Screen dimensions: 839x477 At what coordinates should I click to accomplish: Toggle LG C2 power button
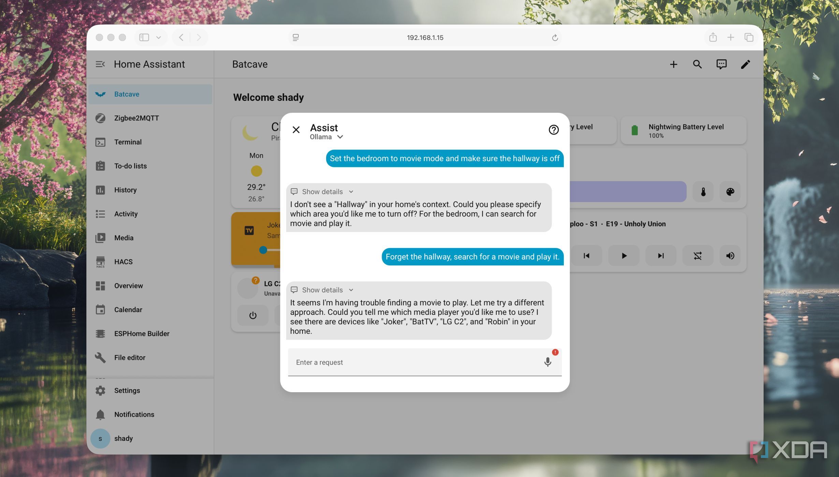click(x=252, y=315)
